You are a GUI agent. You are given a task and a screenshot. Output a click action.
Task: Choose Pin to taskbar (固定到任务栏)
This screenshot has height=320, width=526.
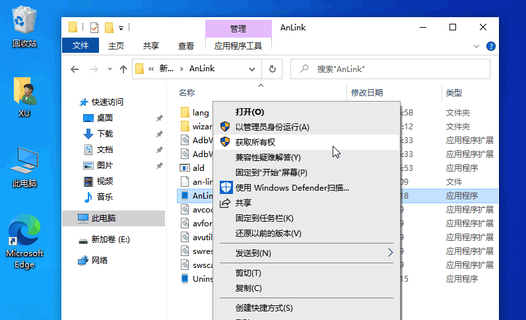click(307, 218)
